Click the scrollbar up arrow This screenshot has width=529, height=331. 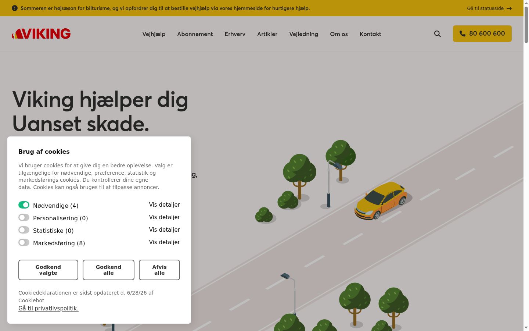pos(526,3)
